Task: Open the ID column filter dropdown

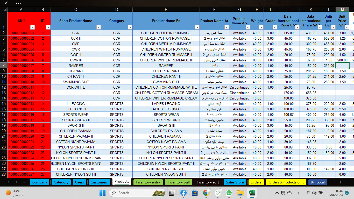Action: coord(48,27)
